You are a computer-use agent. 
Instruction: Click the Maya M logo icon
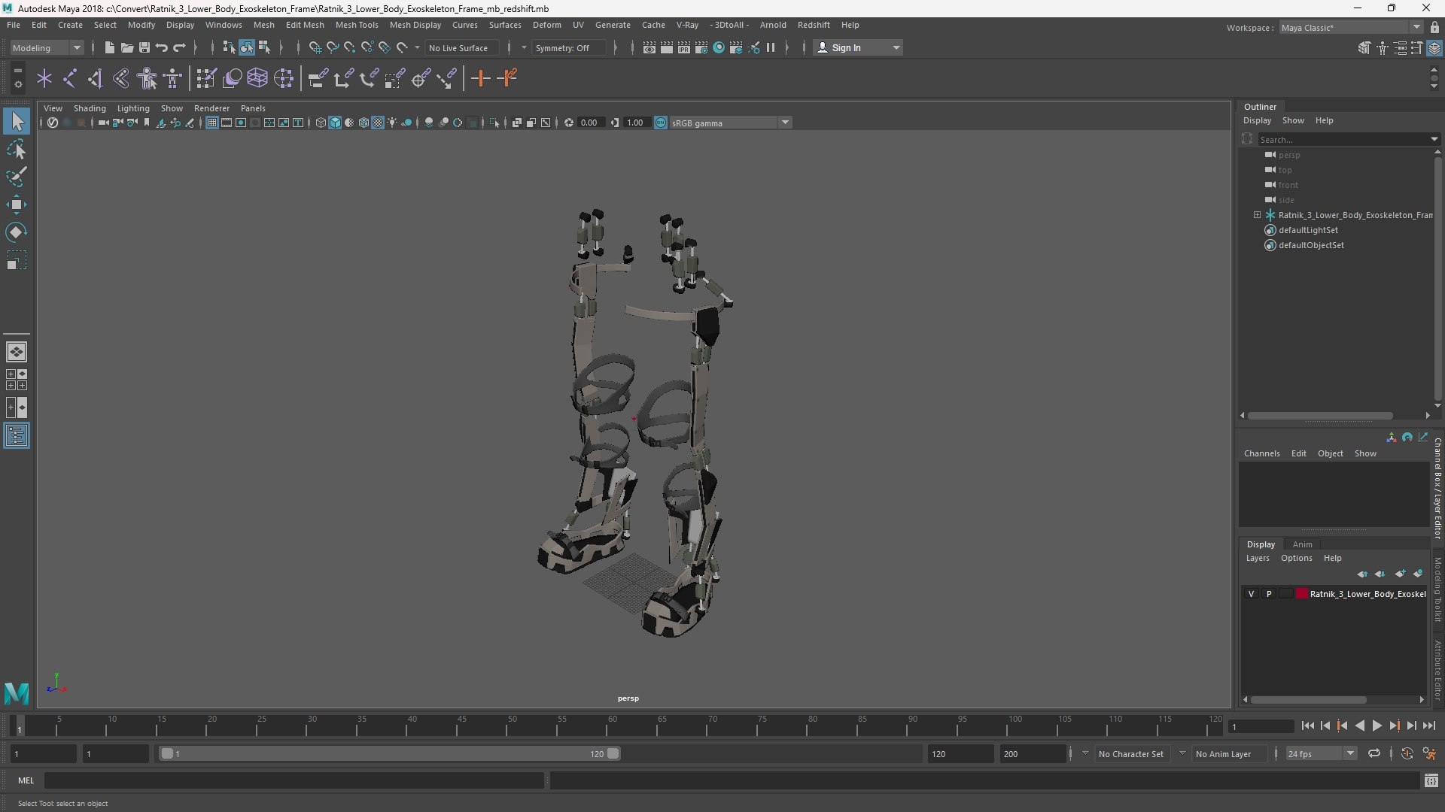[17, 692]
